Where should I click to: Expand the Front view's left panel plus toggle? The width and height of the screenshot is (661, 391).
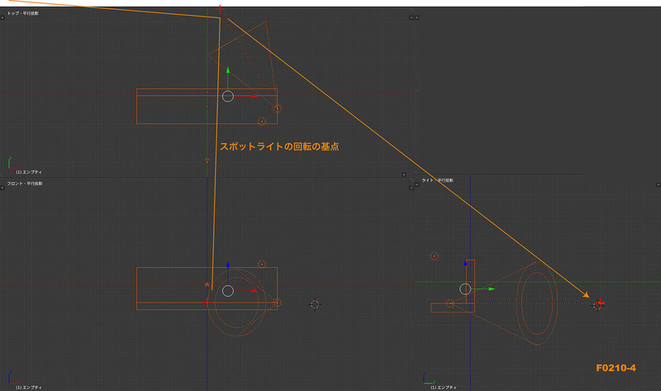[2, 188]
